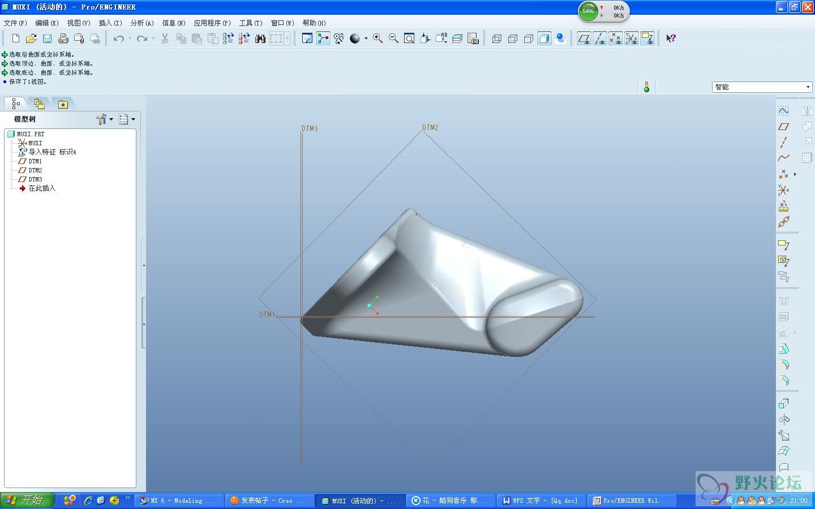The image size is (815, 509).
Task: Switch to the Favorites tab
Action: (x=63, y=104)
